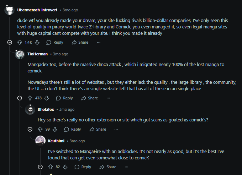
Task: Click Keuthimi's profile avatar
Action: pos(41,141)
